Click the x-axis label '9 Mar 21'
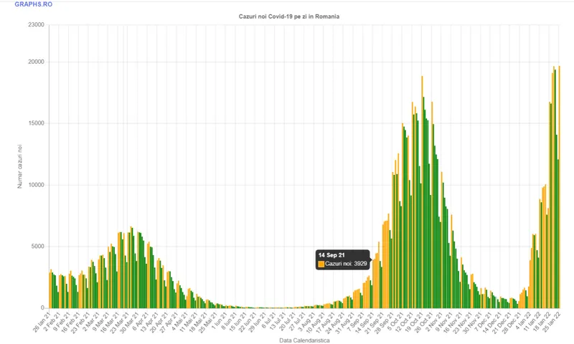574x344 pixels. (x=100, y=322)
